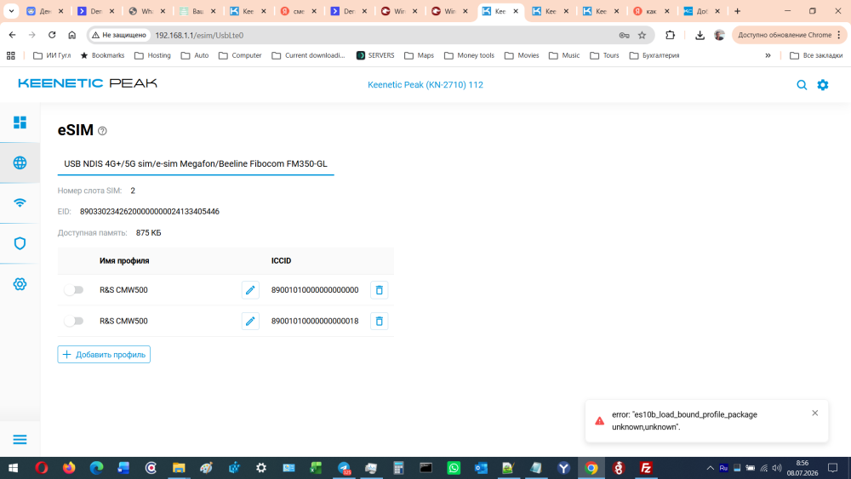The height and width of the screenshot is (479, 851).
Task: Switch to the tab labeled 'Ваш'
Action: pyautogui.click(x=198, y=11)
